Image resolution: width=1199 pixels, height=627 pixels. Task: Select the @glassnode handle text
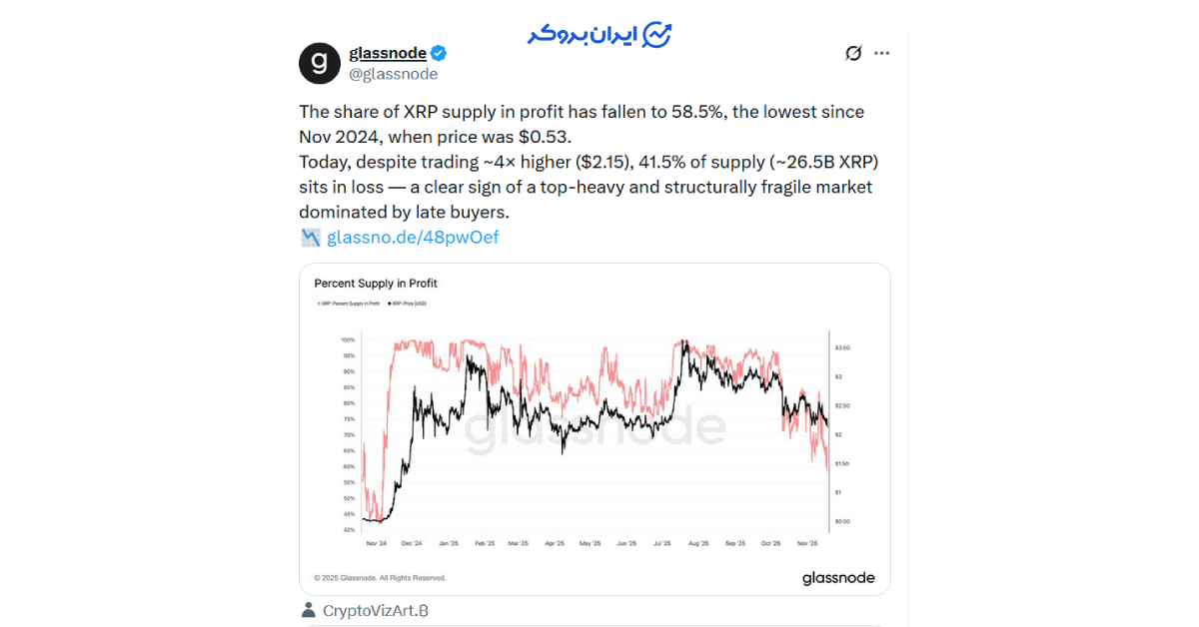click(393, 73)
